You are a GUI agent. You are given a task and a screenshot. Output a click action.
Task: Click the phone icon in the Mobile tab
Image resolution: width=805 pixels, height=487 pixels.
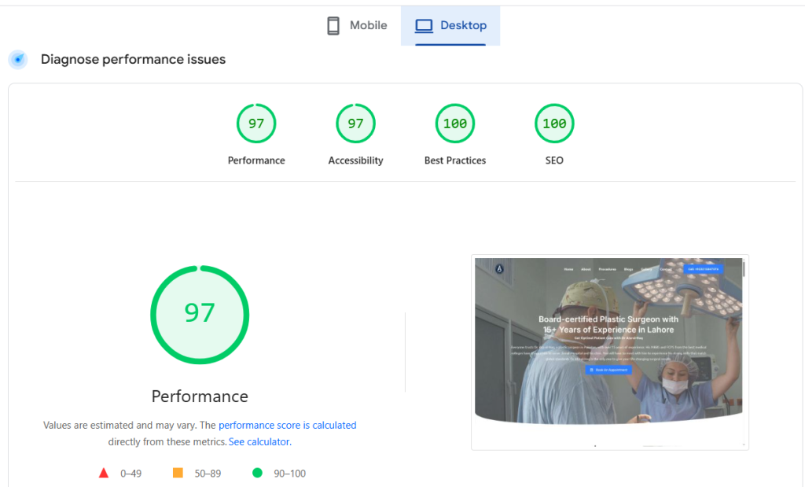(x=333, y=26)
